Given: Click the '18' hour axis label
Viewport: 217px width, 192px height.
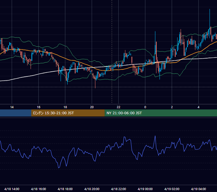Looking at the screenshot, I should pos(65,107).
